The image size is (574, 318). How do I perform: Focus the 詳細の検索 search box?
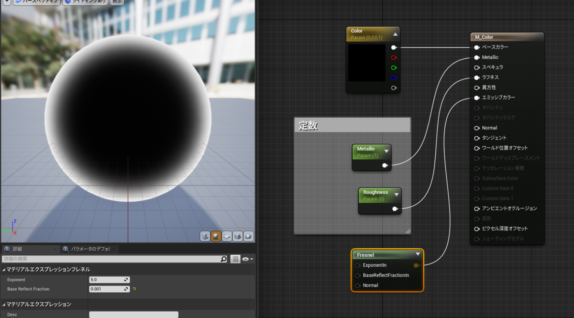pyautogui.click(x=111, y=259)
